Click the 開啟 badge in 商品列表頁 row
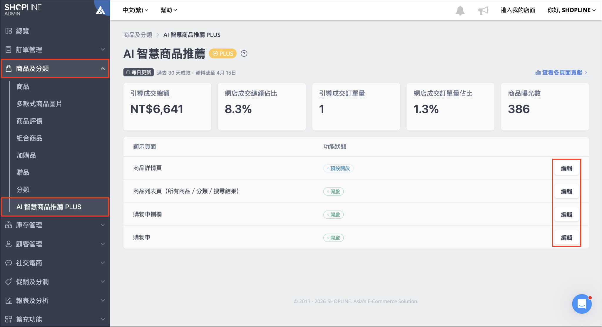 pos(334,192)
